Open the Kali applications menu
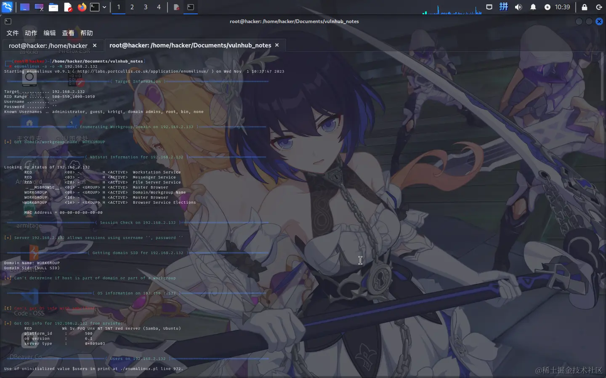This screenshot has width=606, height=378. tap(7, 7)
